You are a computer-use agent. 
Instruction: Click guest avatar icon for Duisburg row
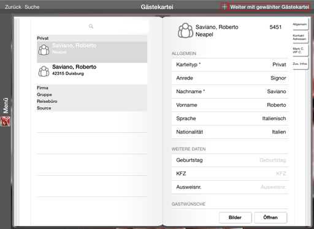point(44,71)
